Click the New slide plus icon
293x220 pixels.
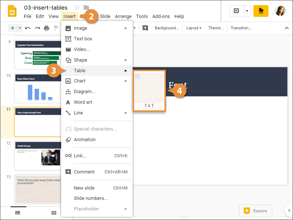tap(12, 28)
